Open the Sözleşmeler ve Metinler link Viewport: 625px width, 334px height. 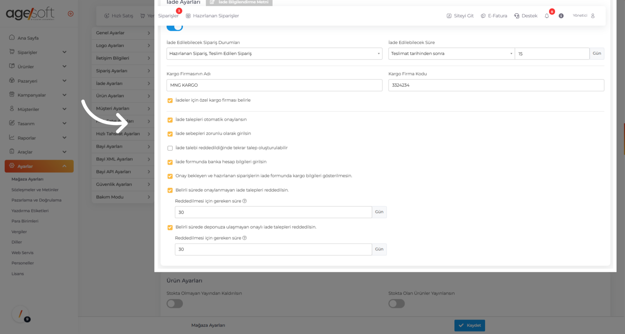[35, 190]
